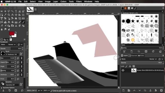Select the Ellipse Select tool
The height and width of the screenshot is (93, 165).
[5, 11]
